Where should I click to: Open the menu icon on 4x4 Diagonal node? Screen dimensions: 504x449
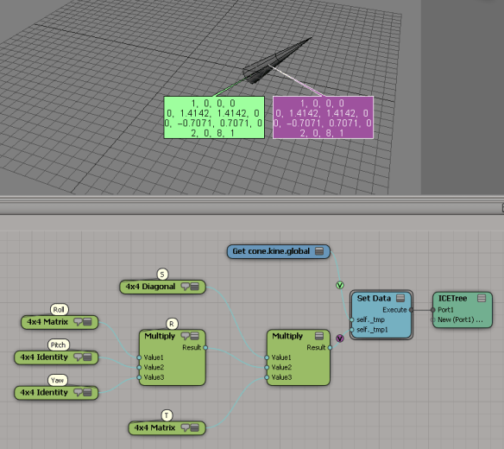[194, 287]
